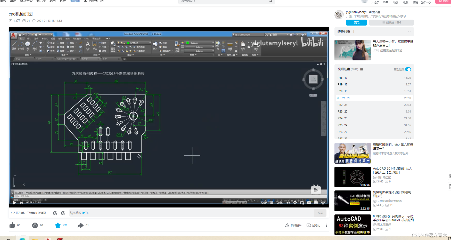Switch to the 参数化 ribbon tab

45,38
